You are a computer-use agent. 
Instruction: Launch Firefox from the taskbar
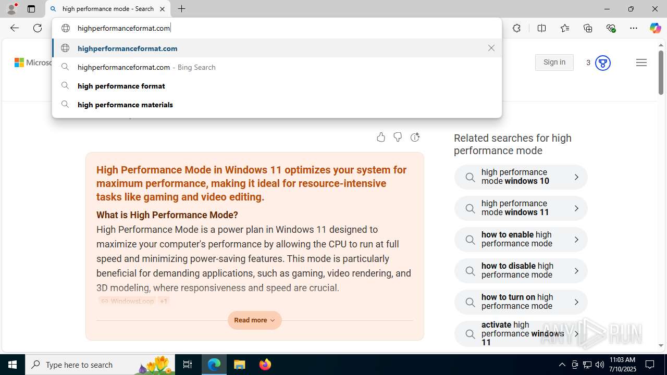click(265, 365)
